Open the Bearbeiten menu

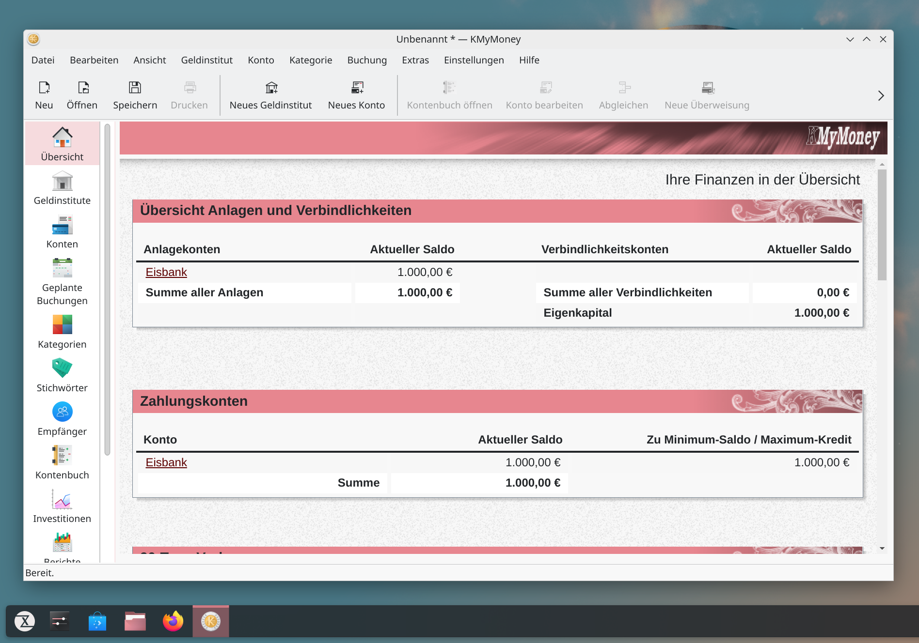pyautogui.click(x=94, y=60)
